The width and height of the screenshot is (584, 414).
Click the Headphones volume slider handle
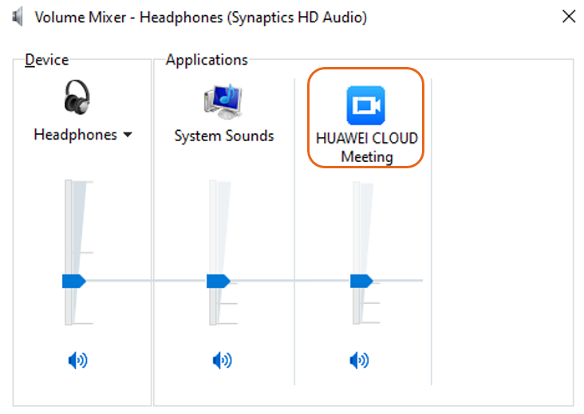74,281
